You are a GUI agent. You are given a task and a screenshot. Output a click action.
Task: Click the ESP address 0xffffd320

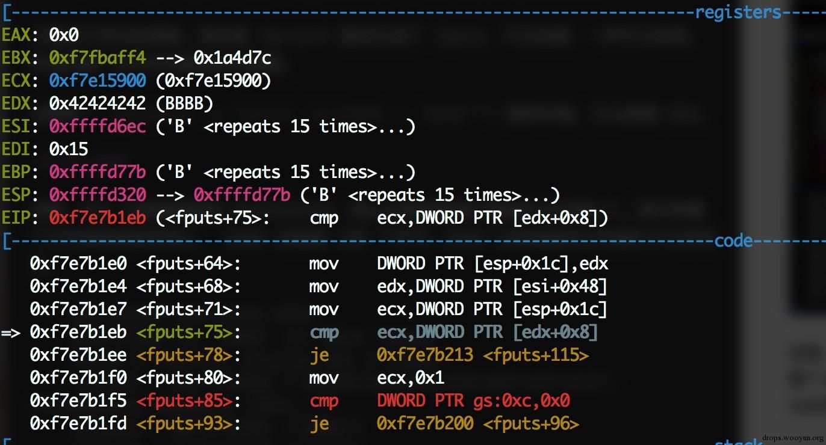(98, 195)
